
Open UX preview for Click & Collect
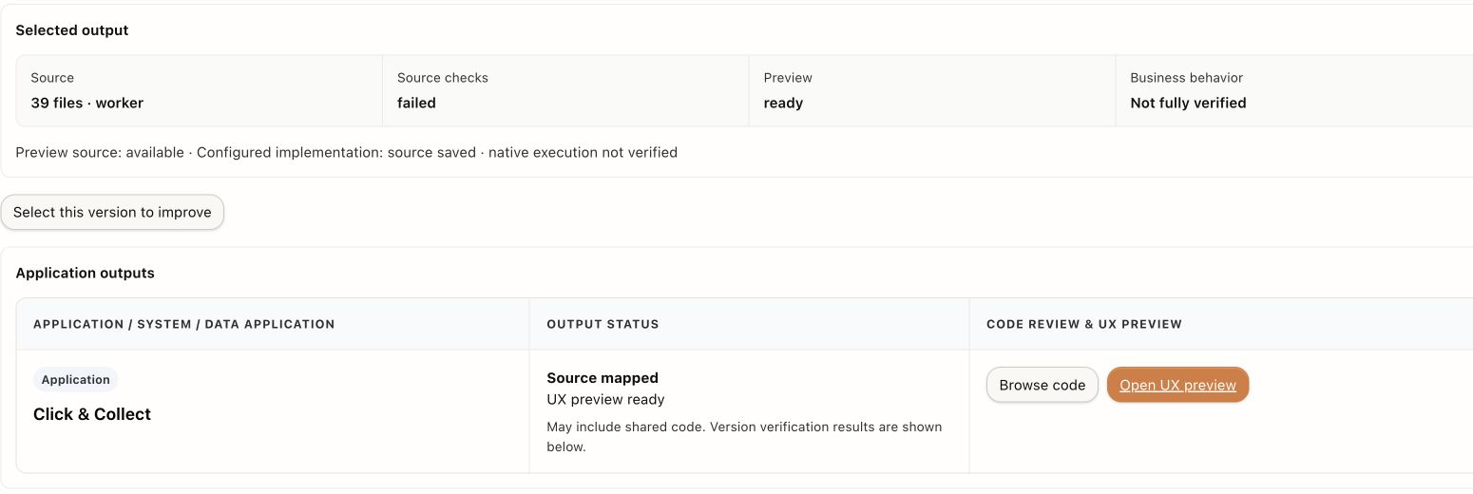tap(1177, 385)
